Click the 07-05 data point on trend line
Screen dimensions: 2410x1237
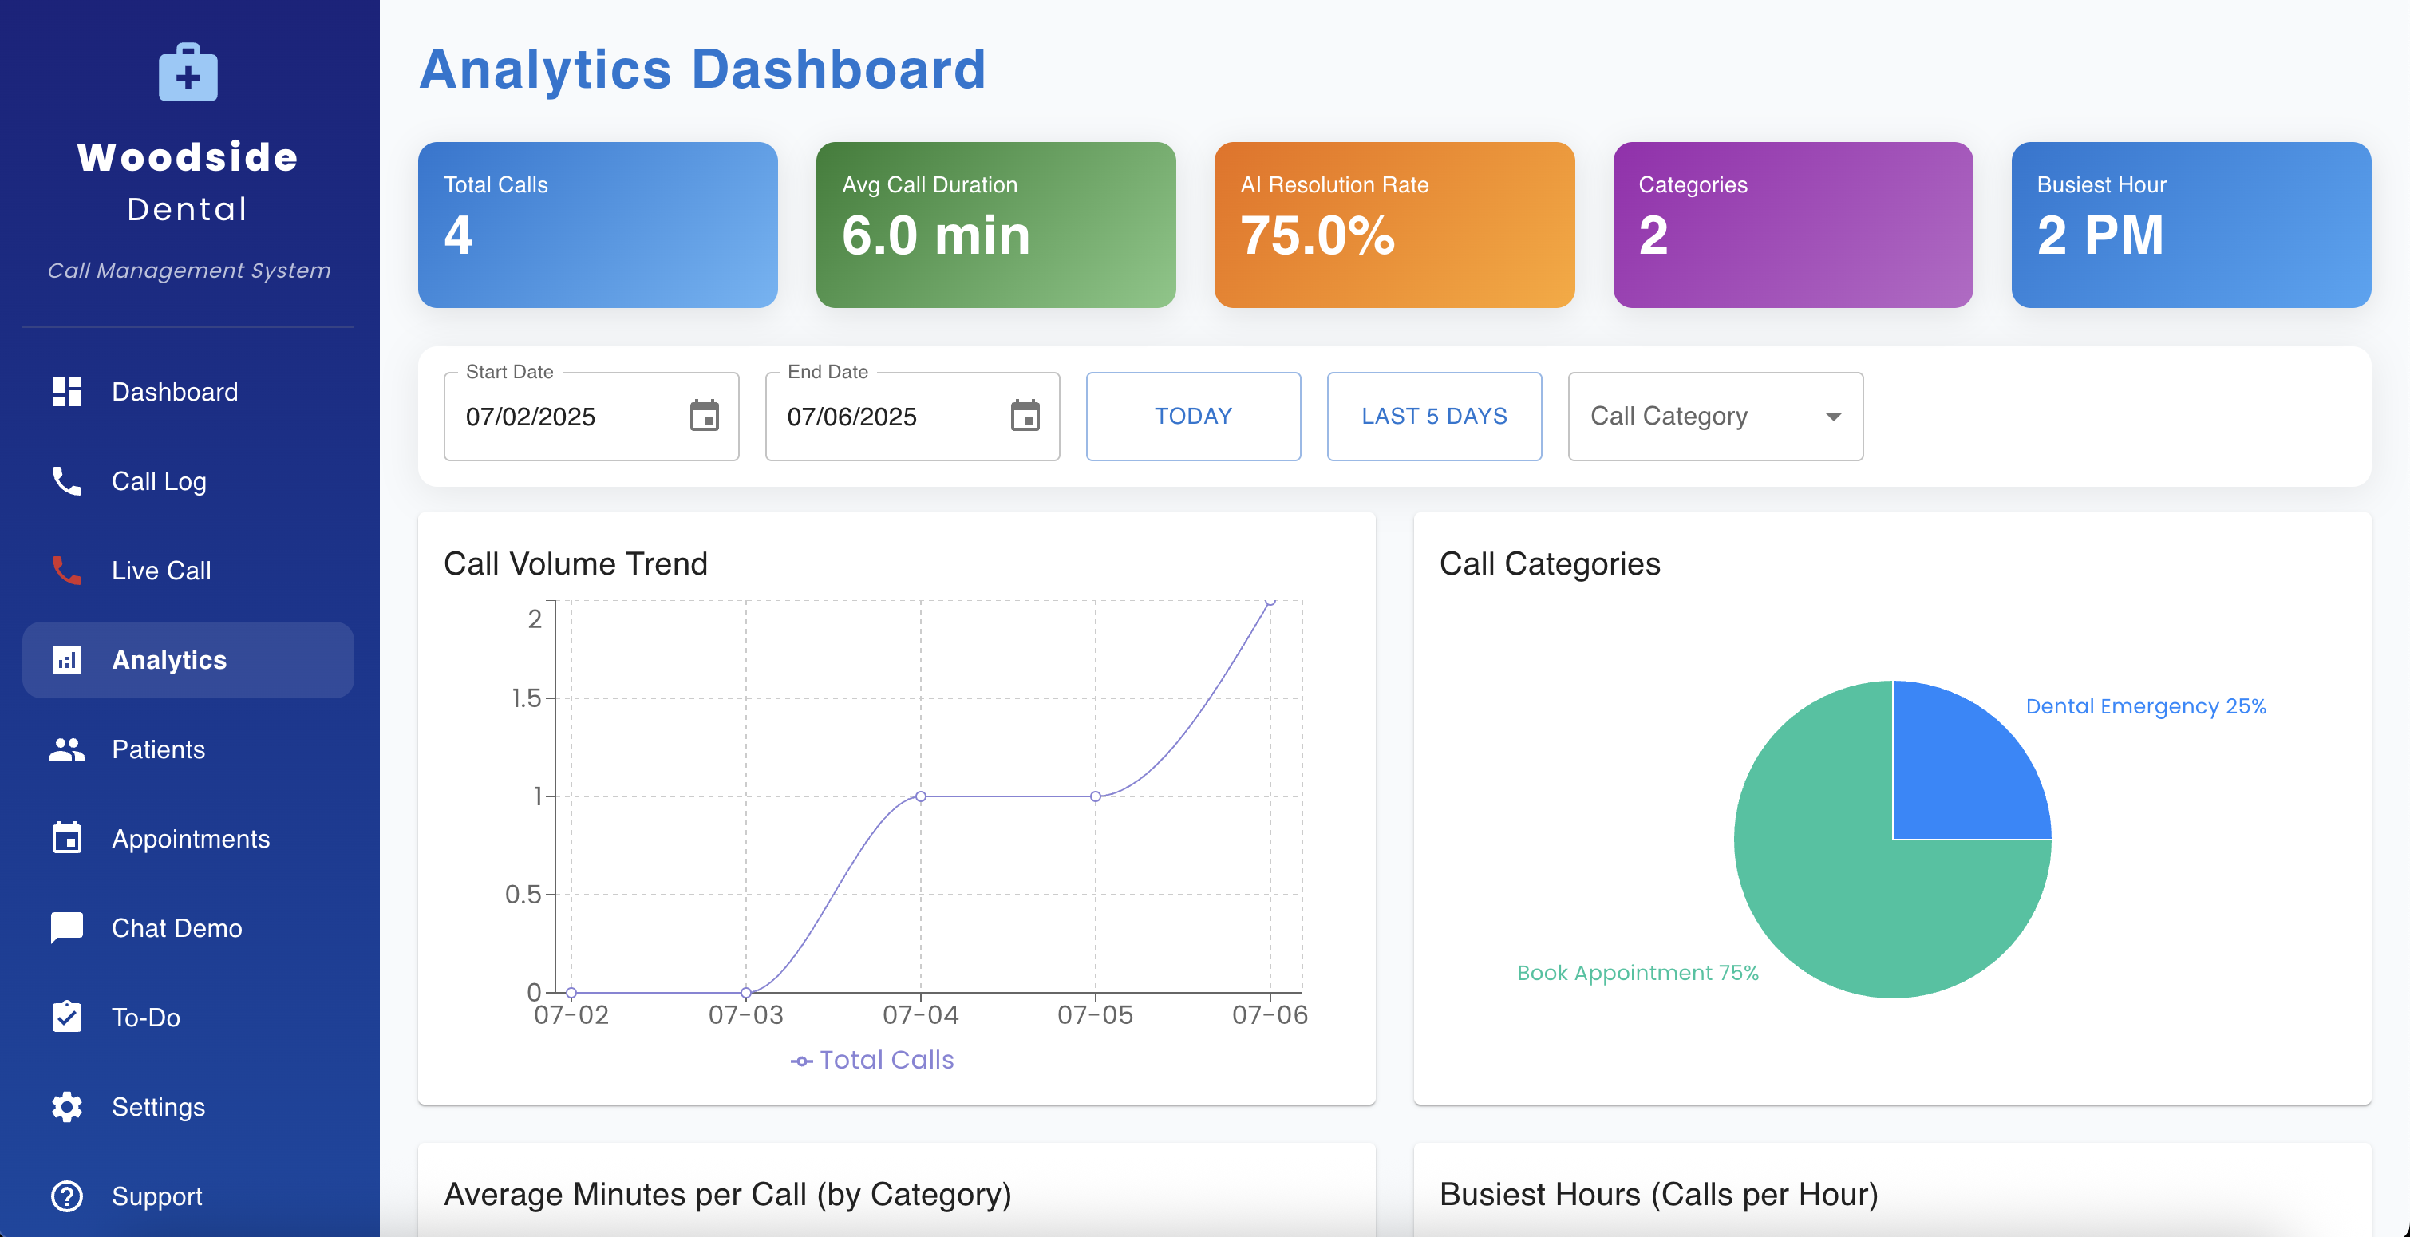coord(1096,796)
